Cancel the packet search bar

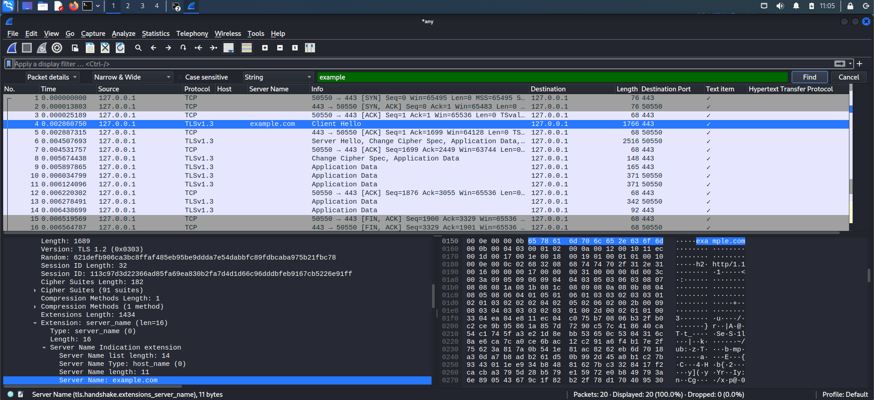(x=849, y=77)
